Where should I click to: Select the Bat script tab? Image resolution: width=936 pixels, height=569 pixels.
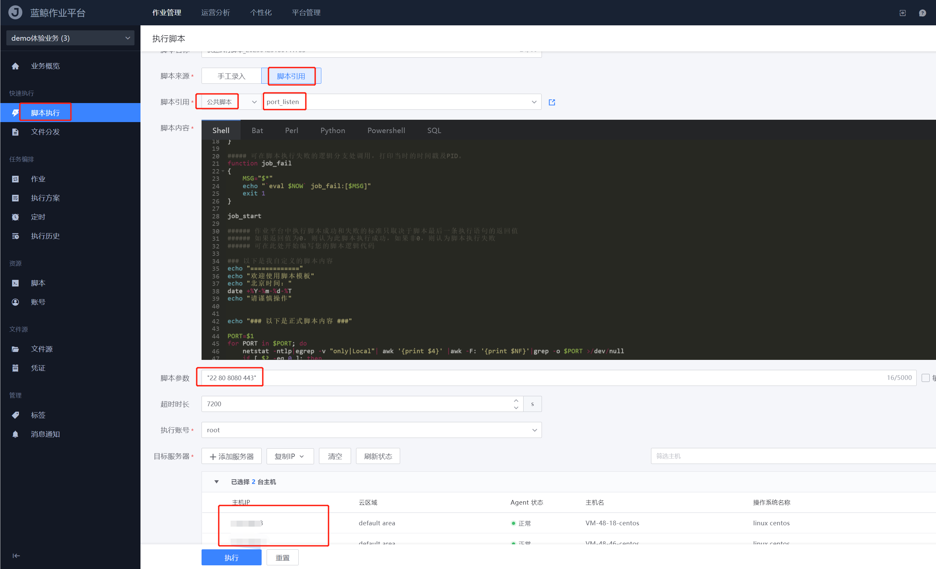(x=257, y=130)
